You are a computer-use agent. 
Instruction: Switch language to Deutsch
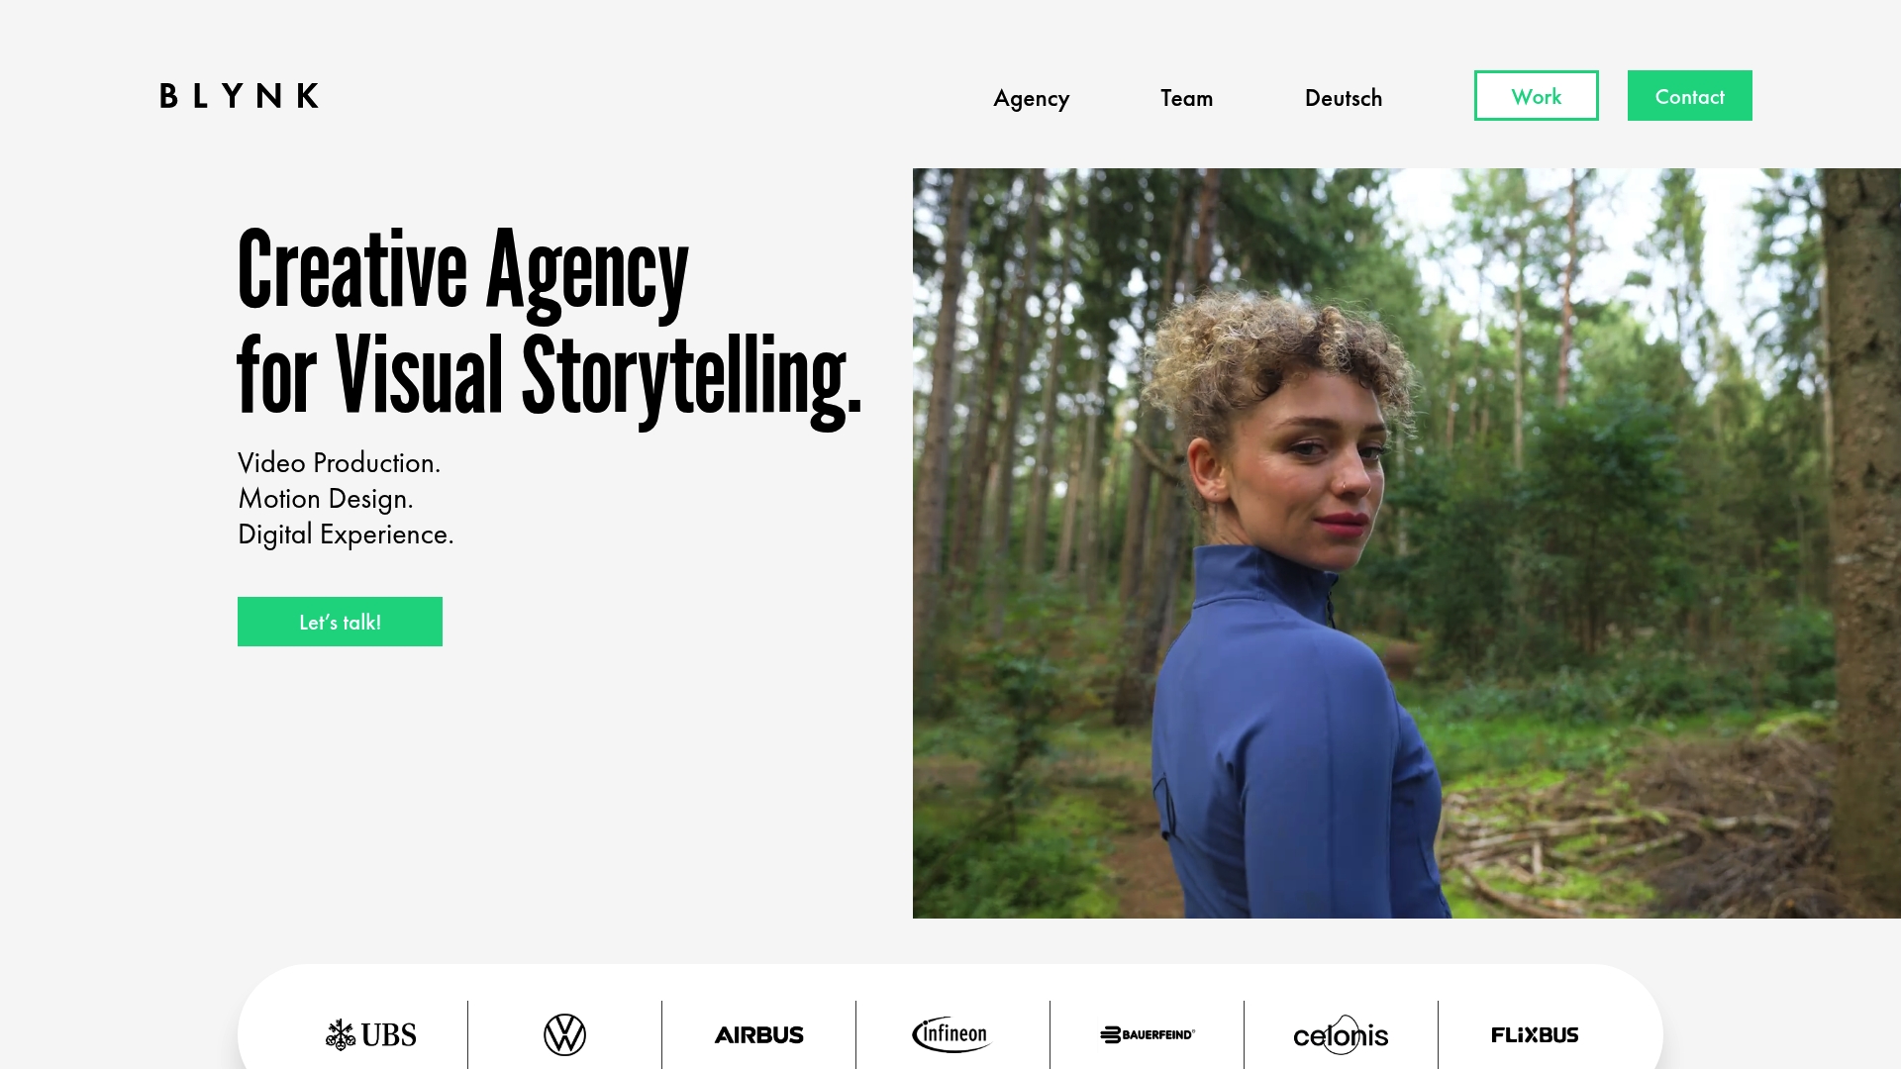tap(1343, 98)
